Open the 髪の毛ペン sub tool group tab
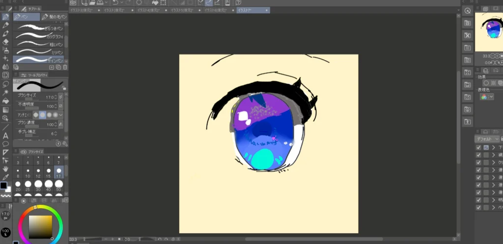 (54, 17)
